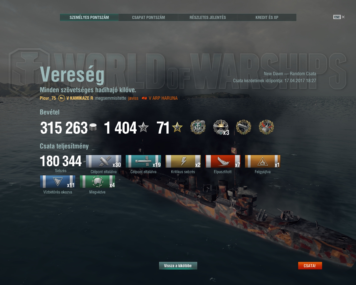The width and height of the screenshot is (356, 285).
Task: Click the Felgyújtva fire x1 ribbon
Action: point(263,161)
